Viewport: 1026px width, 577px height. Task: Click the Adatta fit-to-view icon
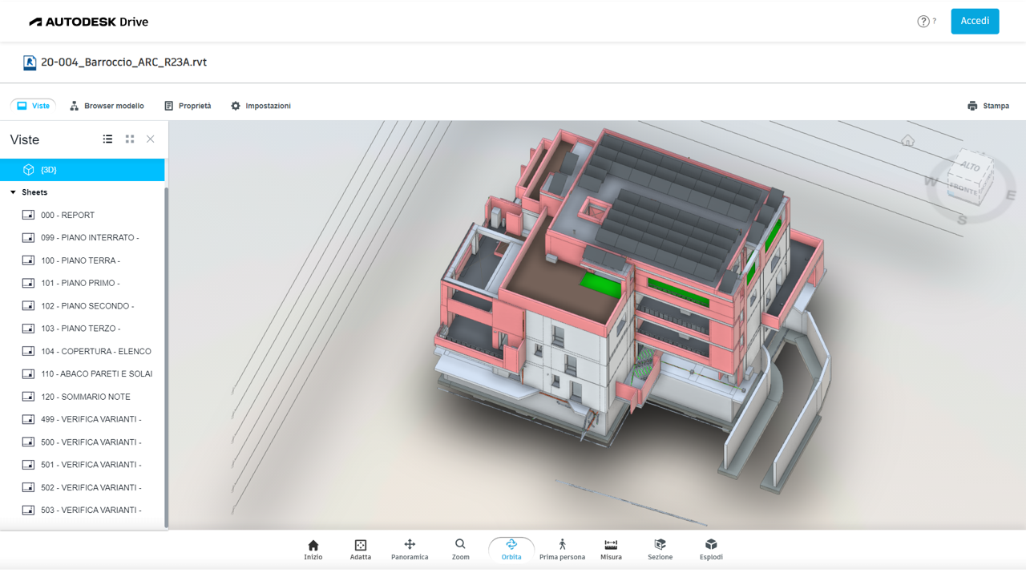(x=360, y=550)
